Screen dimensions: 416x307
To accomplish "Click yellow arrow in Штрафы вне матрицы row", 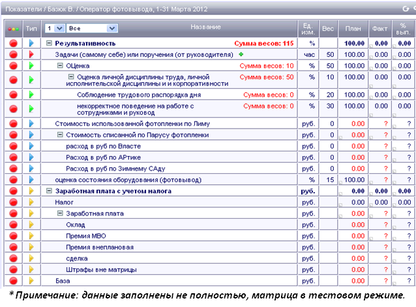I will pos(31,270).
